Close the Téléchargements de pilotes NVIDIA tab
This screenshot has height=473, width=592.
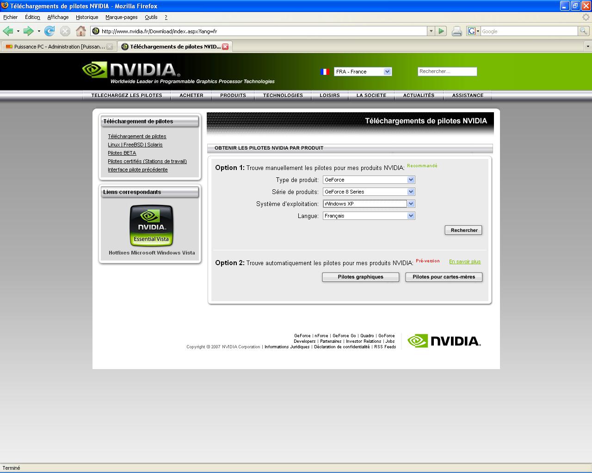pos(225,47)
